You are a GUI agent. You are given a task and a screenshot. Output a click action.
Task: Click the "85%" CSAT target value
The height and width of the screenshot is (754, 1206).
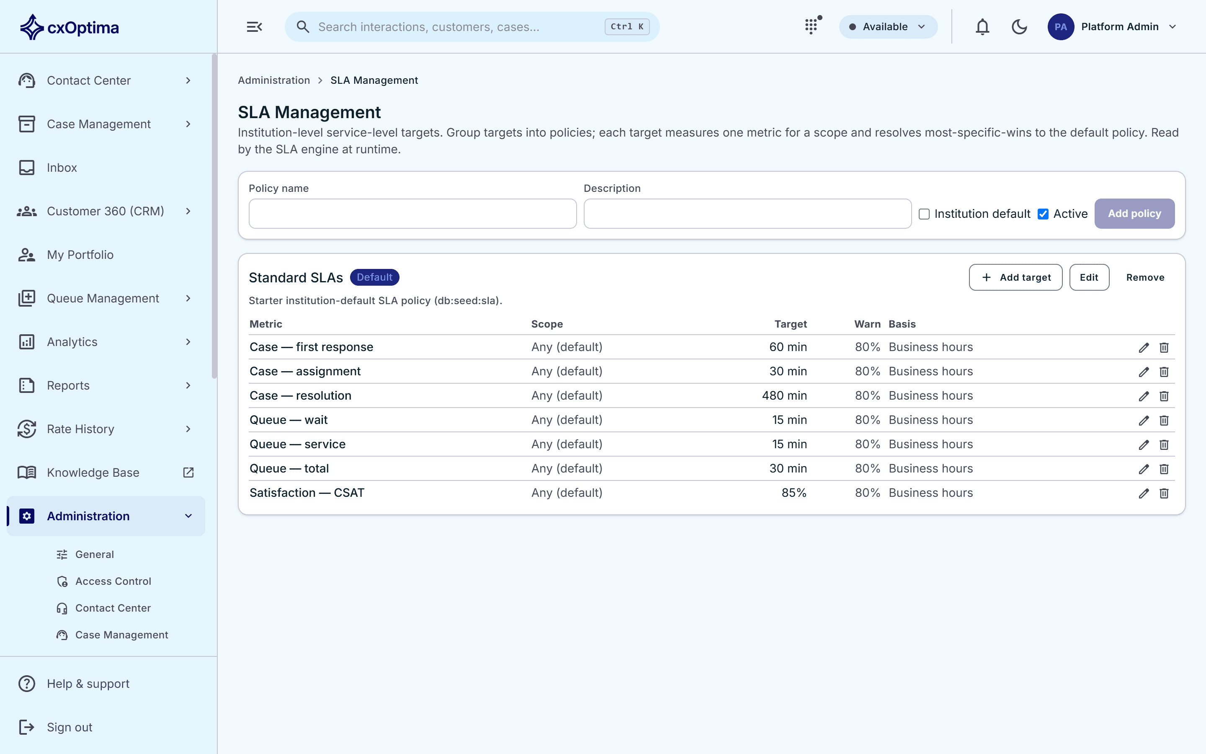pos(794,493)
